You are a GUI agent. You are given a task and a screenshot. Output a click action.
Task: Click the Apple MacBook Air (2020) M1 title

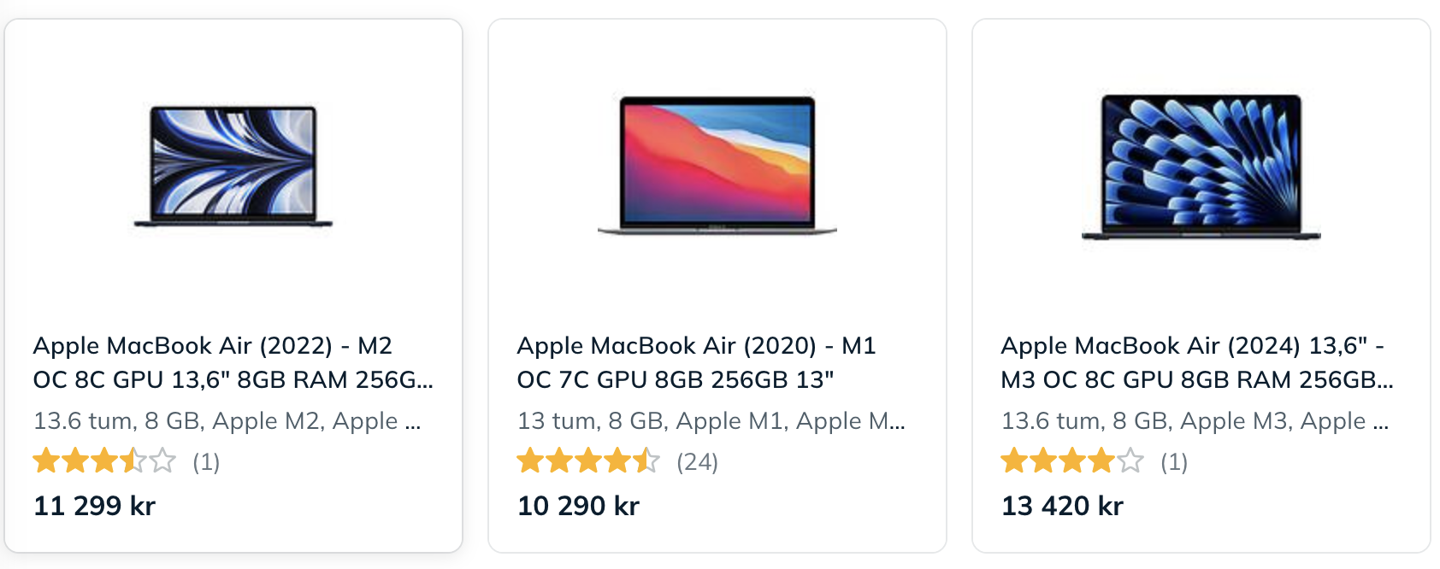(x=696, y=362)
